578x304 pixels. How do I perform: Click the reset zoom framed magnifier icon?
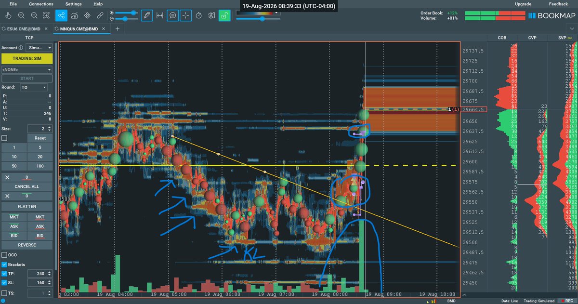(x=46, y=15)
